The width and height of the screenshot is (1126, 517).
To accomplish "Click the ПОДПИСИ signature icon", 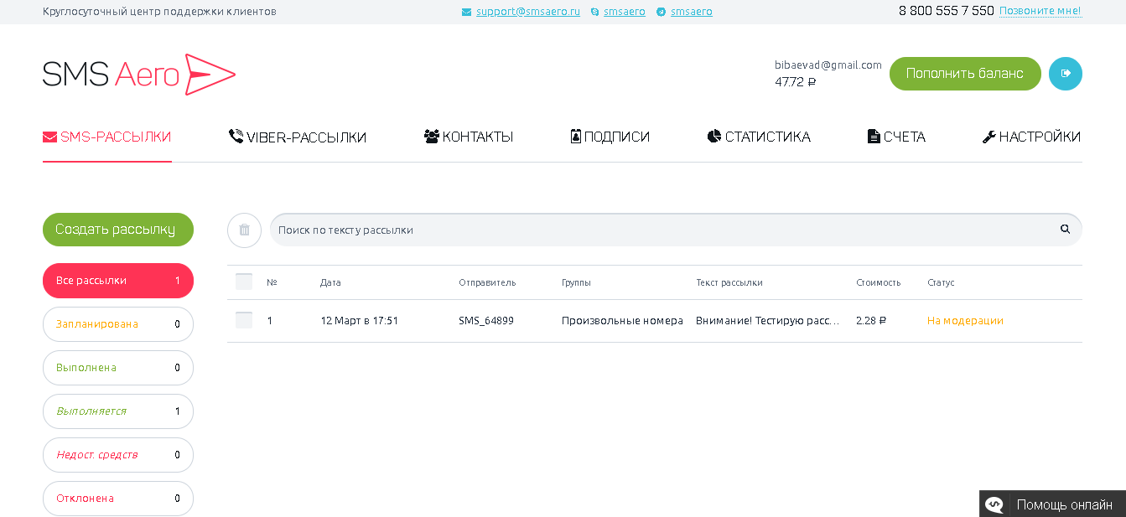I will point(574,135).
